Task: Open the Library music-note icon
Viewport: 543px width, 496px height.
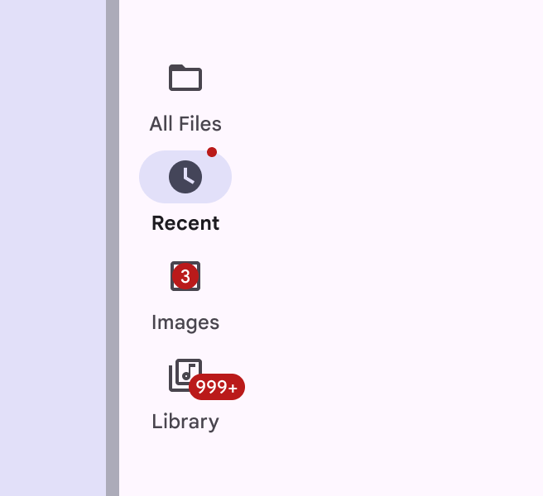Action: [185, 375]
